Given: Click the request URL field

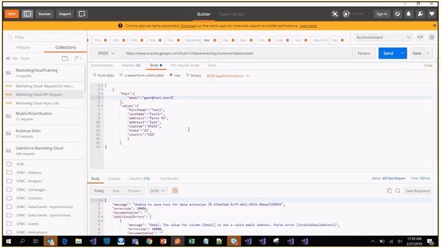Looking at the screenshot, I should tap(237, 53).
